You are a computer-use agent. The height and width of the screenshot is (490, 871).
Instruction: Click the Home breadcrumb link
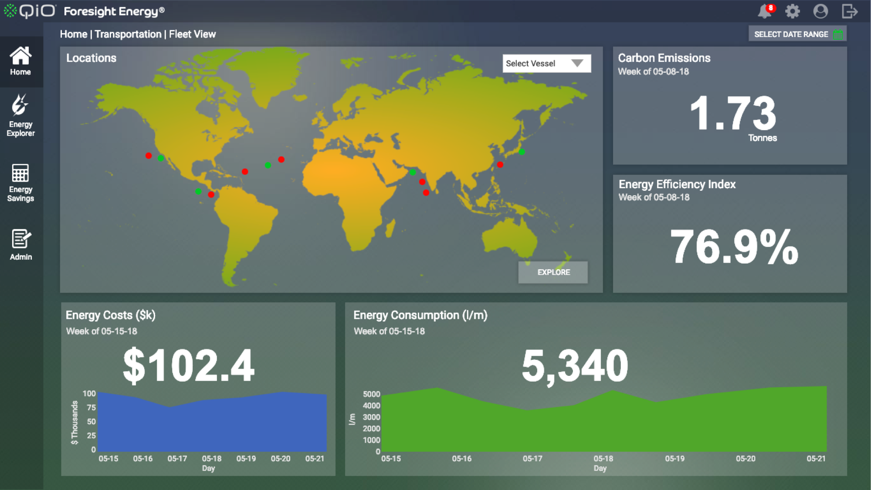(x=74, y=34)
